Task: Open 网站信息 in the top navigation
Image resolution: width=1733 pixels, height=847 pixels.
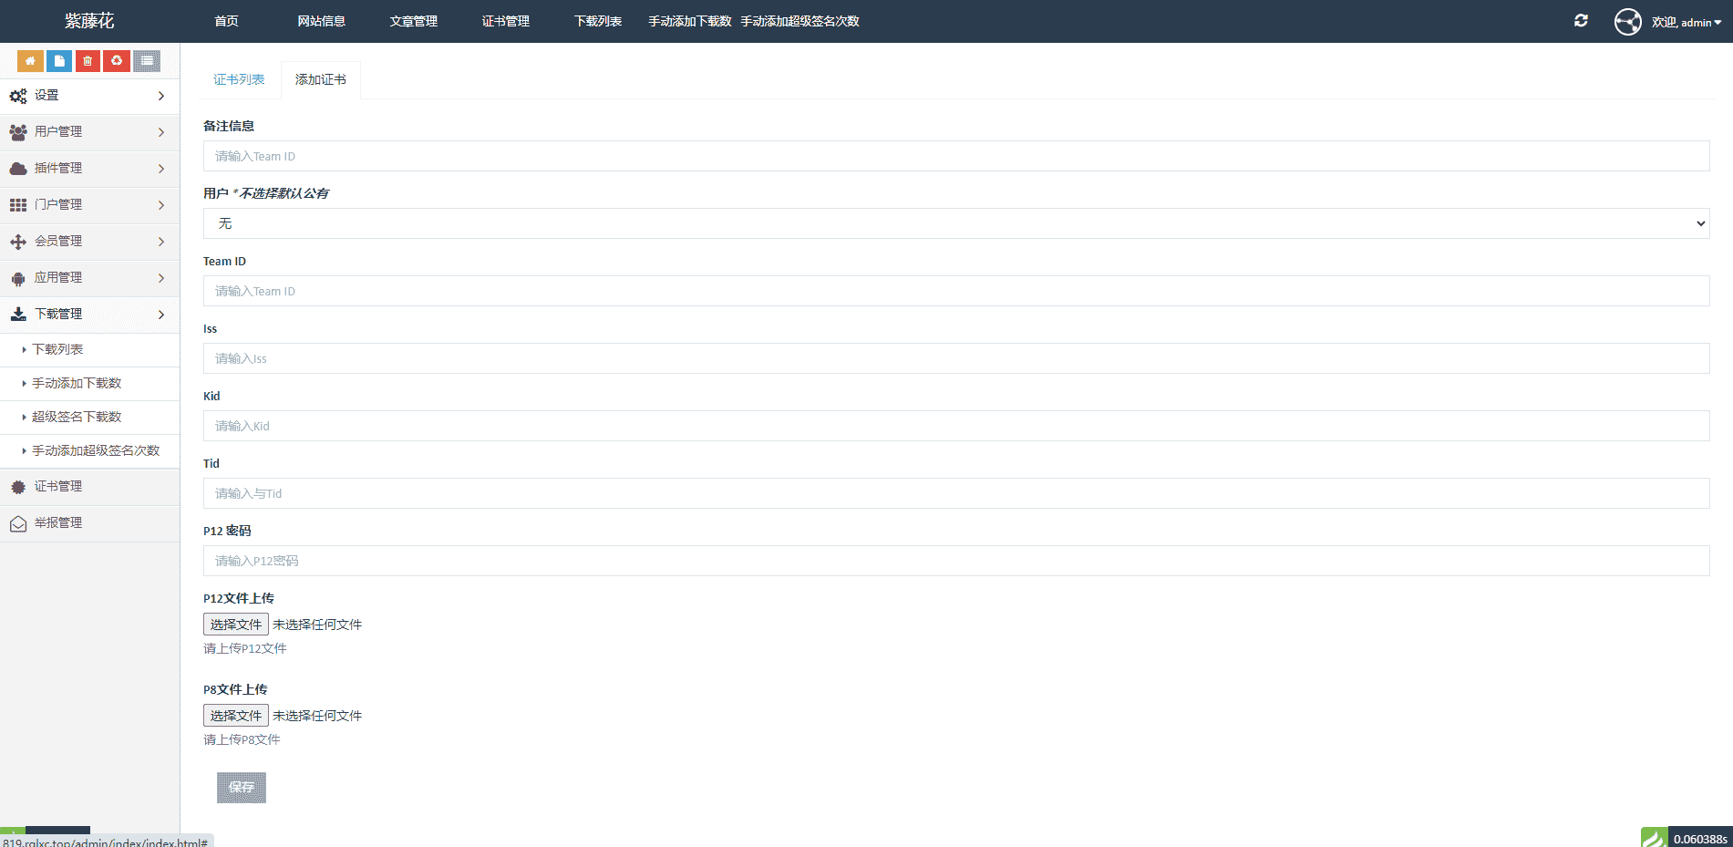Action: [x=321, y=21]
